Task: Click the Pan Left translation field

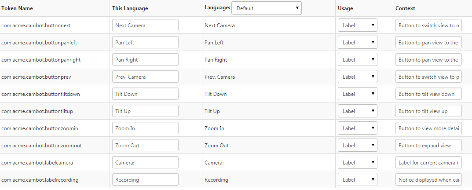Action: 145,42
